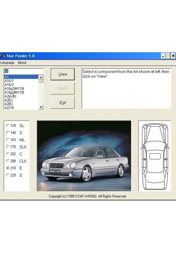Click the View button
The width and height of the screenshot is (176, 253).
(63, 74)
